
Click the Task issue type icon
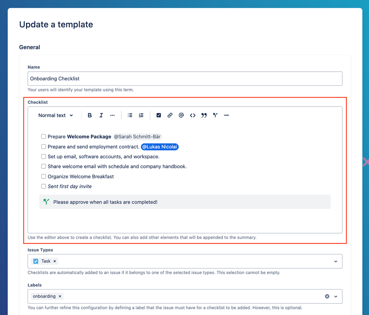point(36,261)
